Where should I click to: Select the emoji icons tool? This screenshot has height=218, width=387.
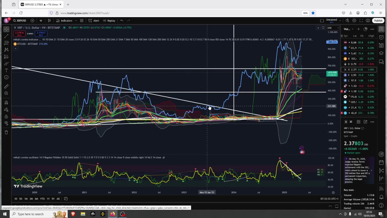[x=6, y=77]
